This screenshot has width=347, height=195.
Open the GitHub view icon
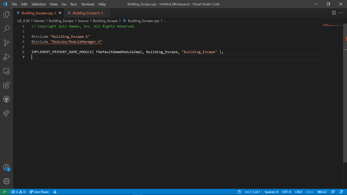click(6, 99)
